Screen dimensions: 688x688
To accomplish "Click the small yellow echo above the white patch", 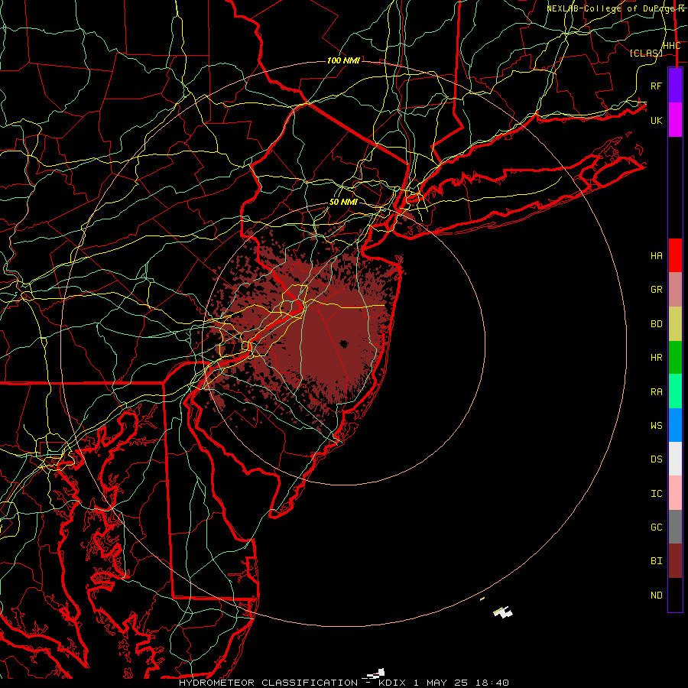I will [x=482, y=599].
